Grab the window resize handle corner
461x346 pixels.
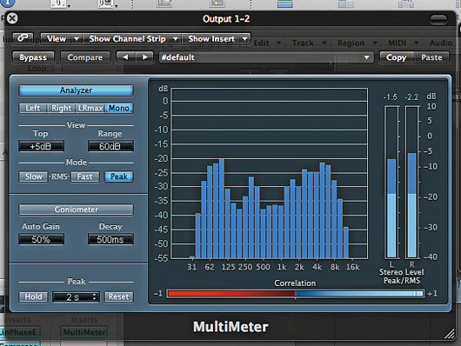449,334
